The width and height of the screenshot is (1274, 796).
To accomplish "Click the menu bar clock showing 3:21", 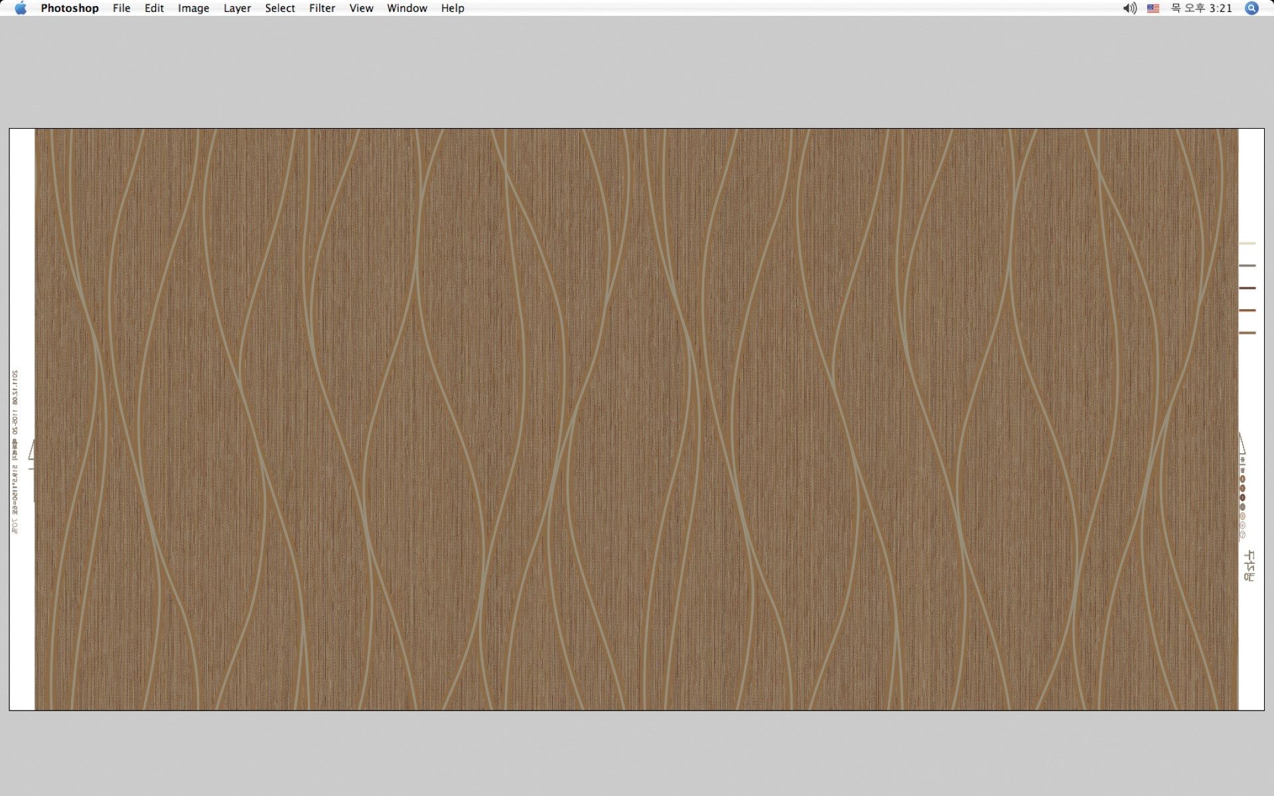I will pos(1201,8).
